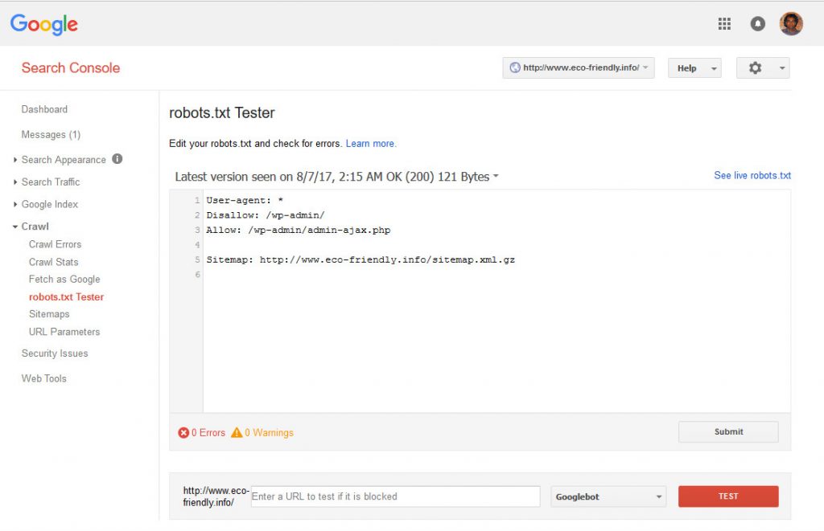Click the red errors icon
824x531 pixels.
[x=183, y=432]
